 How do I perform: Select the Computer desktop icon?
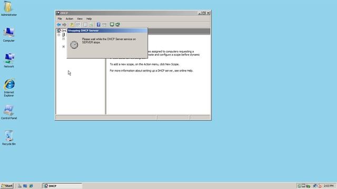coord(8,34)
